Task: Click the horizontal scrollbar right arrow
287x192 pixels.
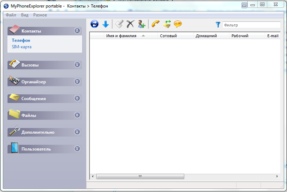Action: (x=277, y=177)
